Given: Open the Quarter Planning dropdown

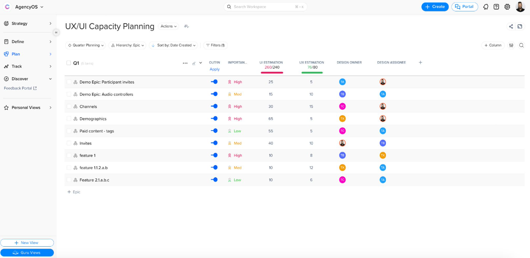Looking at the screenshot, I should click(86, 45).
